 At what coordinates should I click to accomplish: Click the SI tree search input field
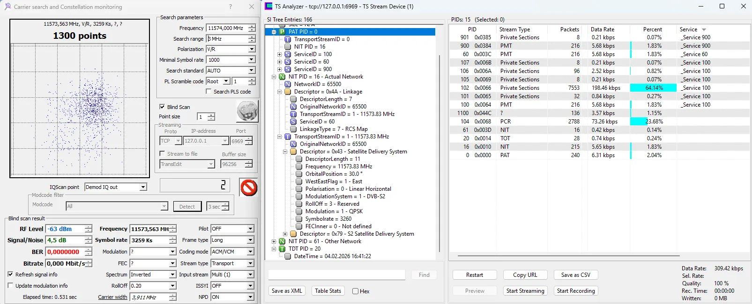point(336,275)
